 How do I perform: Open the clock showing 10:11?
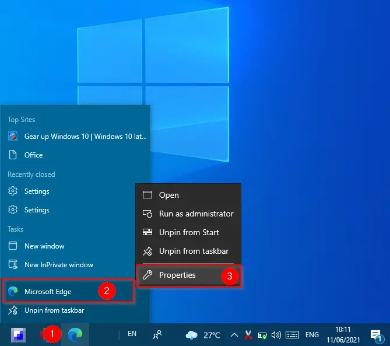(343, 335)
